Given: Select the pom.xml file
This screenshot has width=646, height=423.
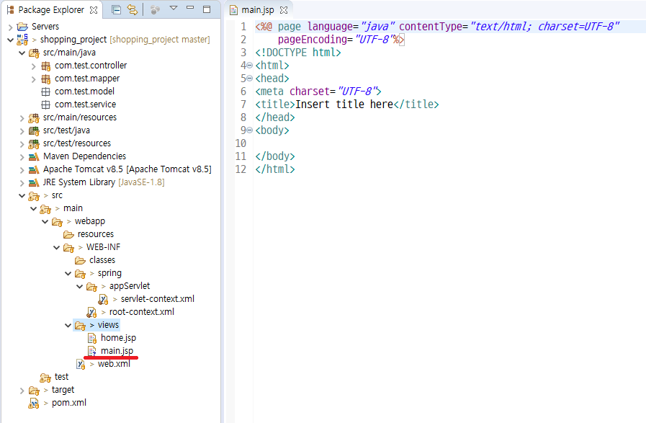Looking at the screenshot, I should 69,403.
